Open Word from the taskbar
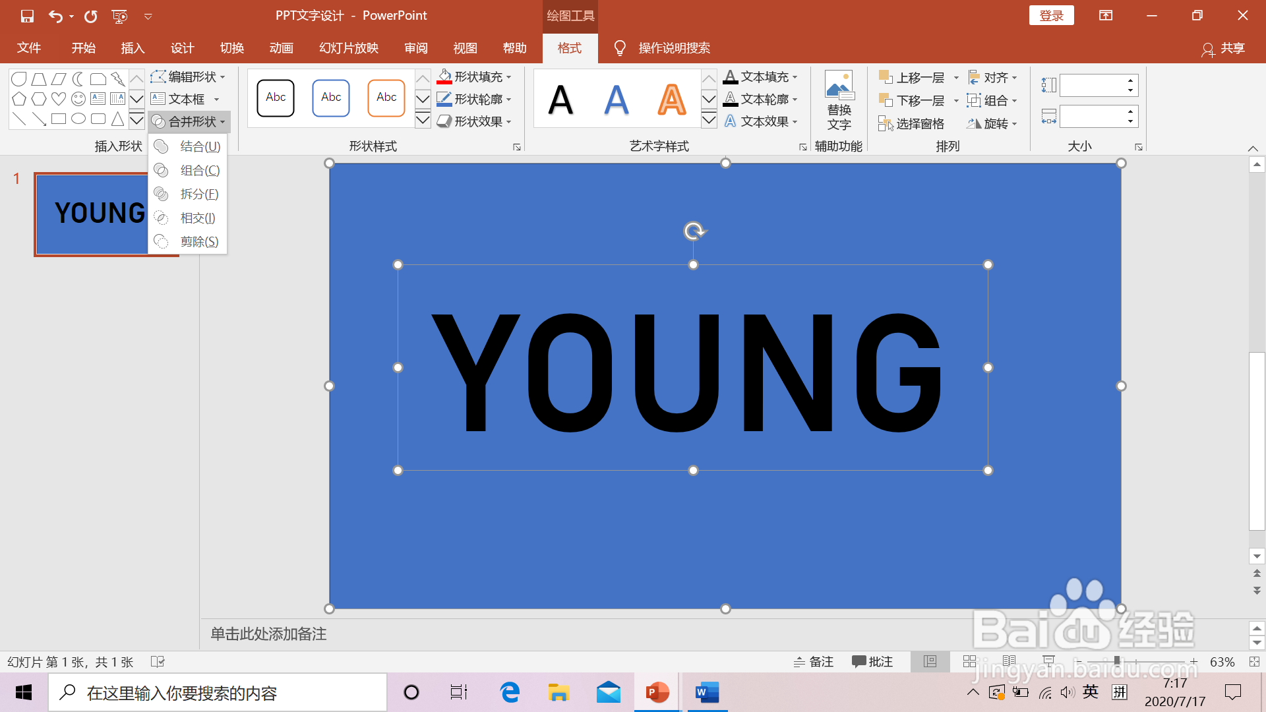 pos(707,692)
